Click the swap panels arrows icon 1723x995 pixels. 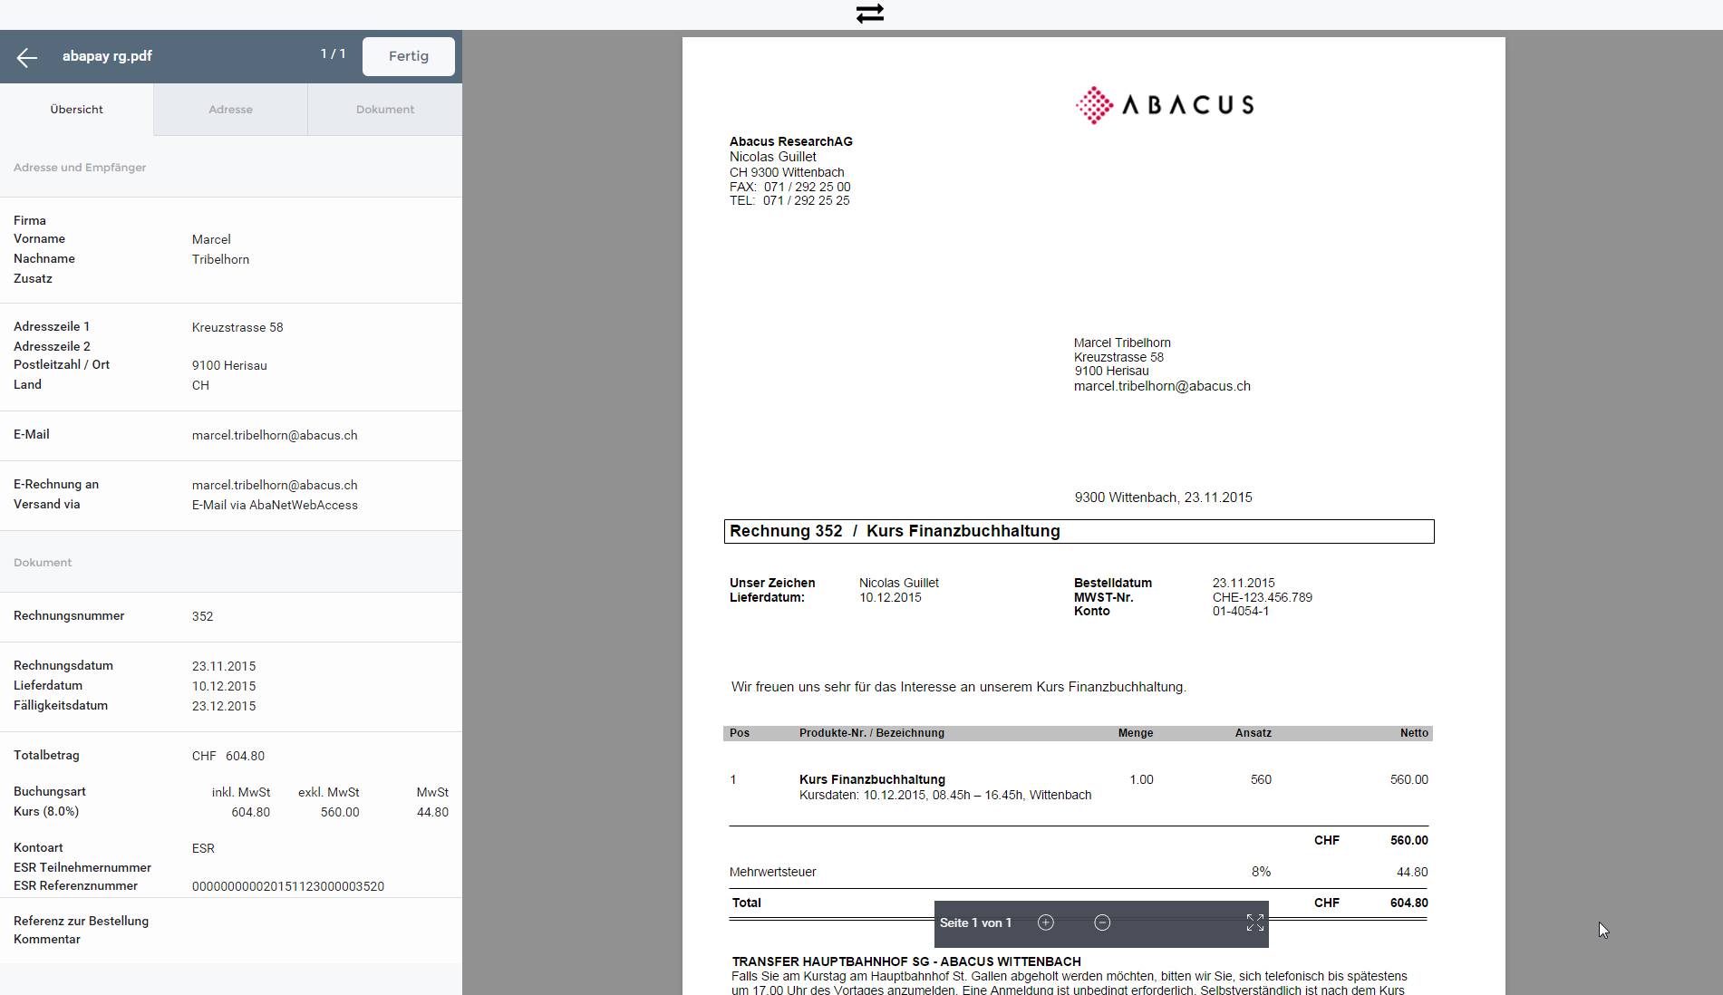click(x=870, y=14)
